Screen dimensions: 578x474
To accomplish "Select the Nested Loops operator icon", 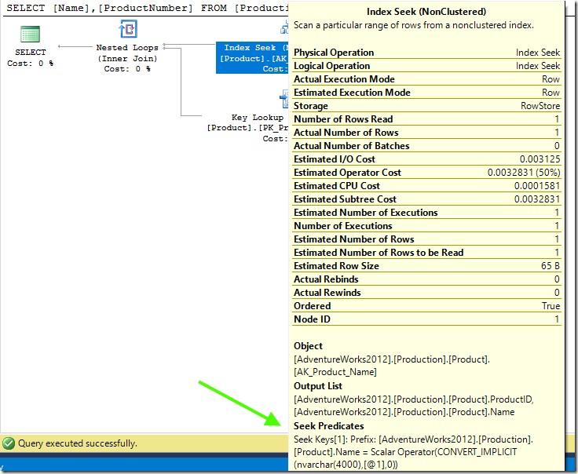I will (127, 30).
